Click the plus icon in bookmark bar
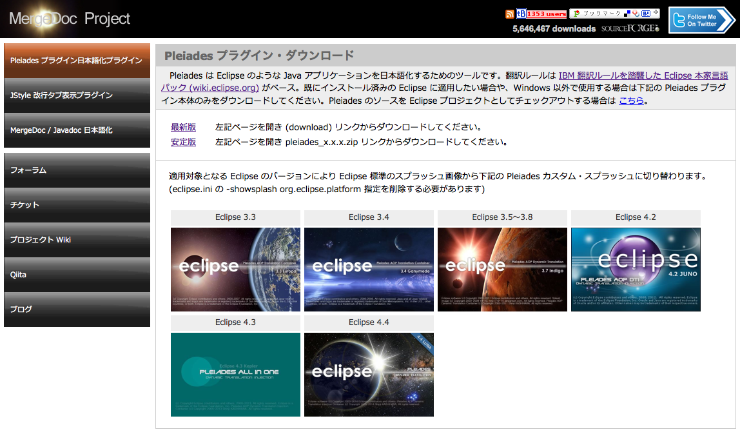The height and width of the screenshot is (434, 740). (x=656, y=12)
